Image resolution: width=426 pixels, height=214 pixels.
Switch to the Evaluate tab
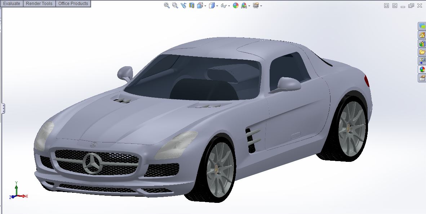[x=12, y=4]
